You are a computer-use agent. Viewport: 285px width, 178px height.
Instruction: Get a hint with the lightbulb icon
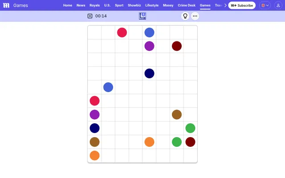point(185,16)
